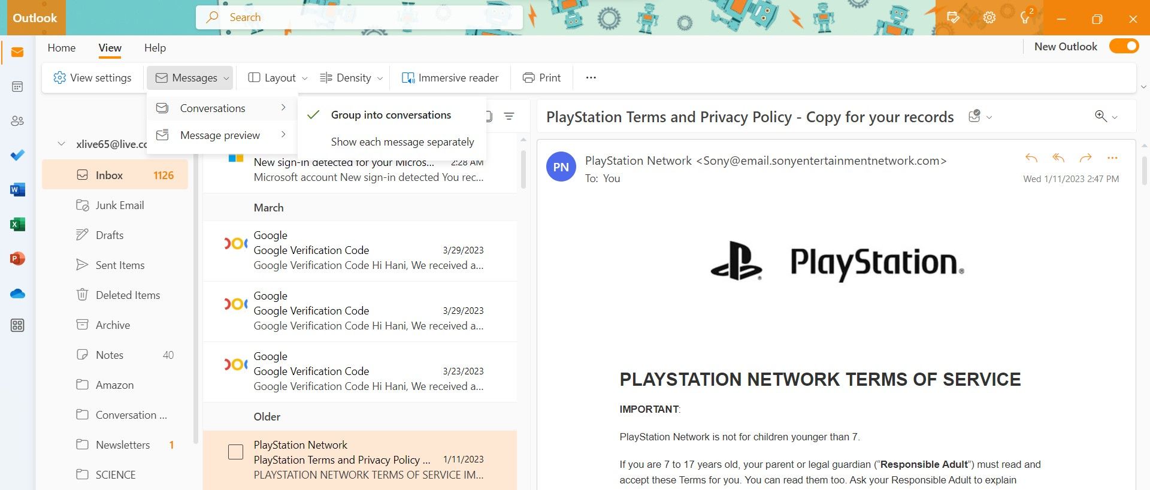
Task: Open OneDrive cloud icon
Action: tap(17, 293)
